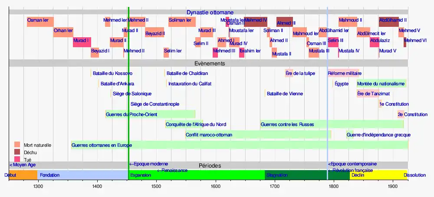Click the Epoque moderne marker label
Image resolution: width=434 pixels, height=197 pixels.
149,164
